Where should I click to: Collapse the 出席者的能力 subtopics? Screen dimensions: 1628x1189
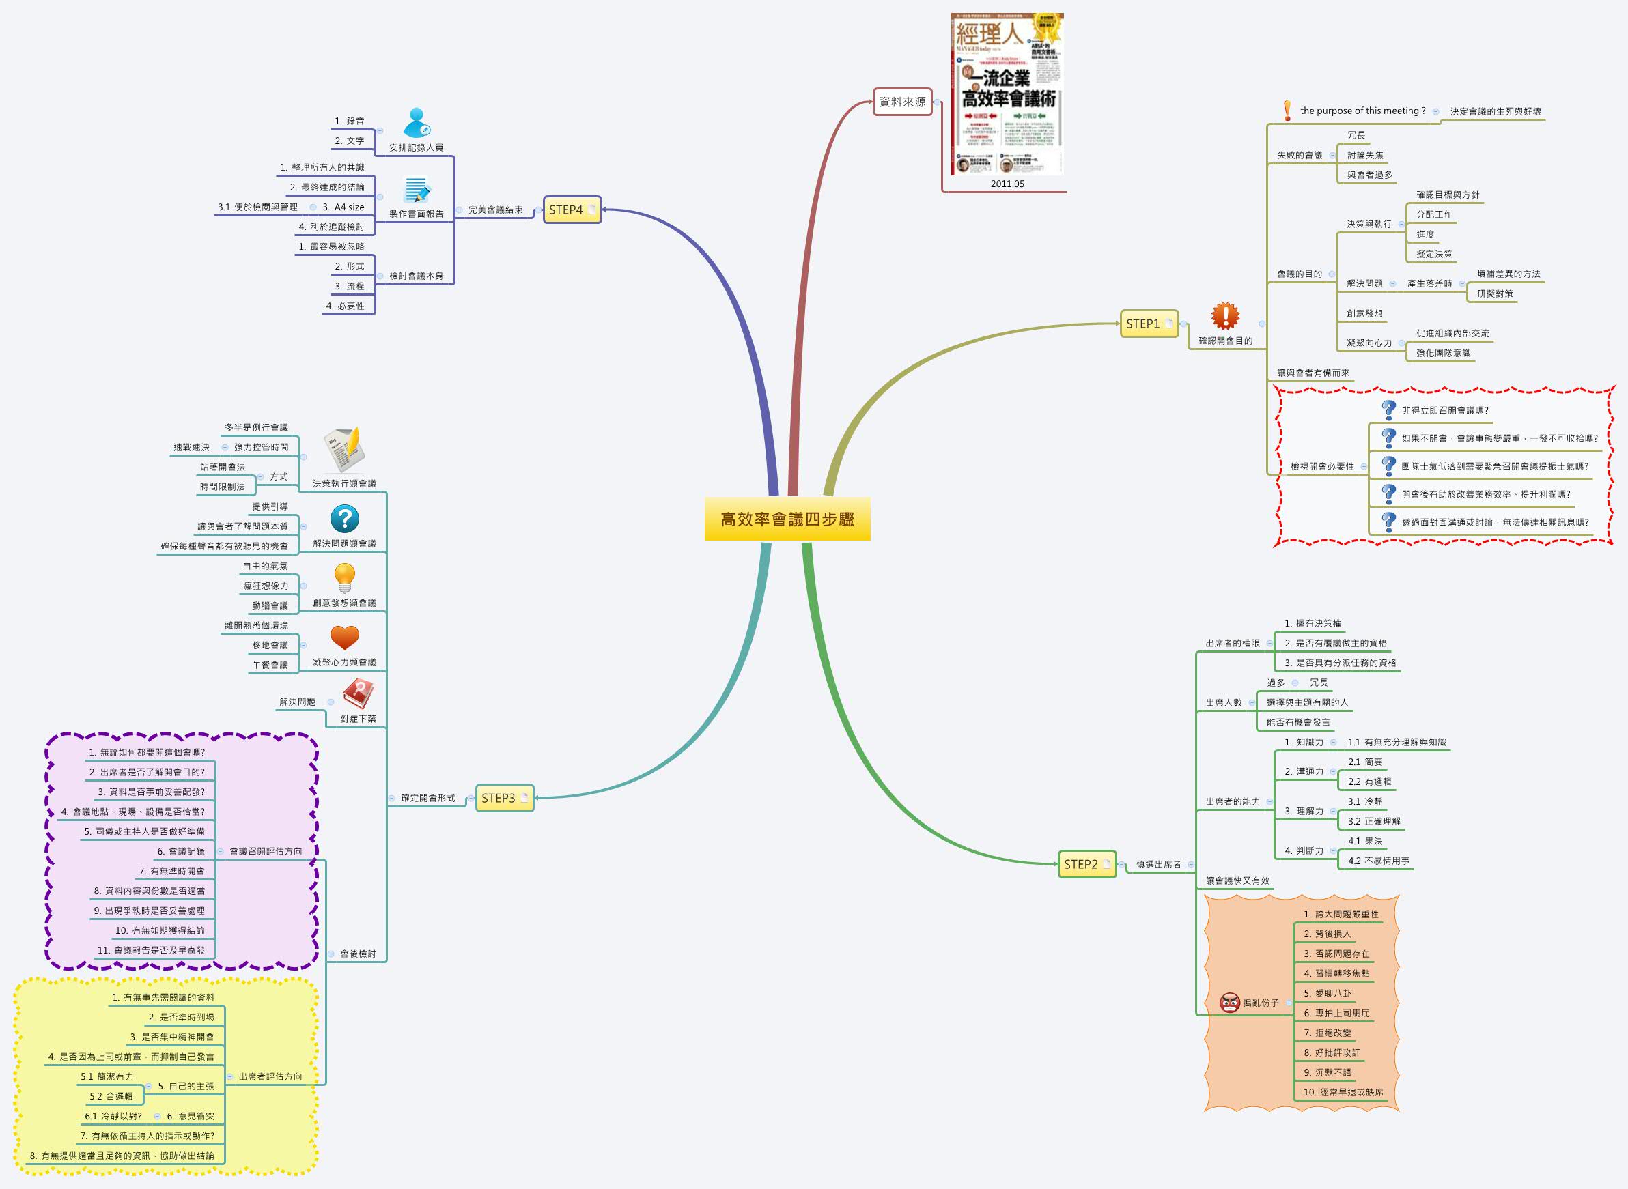coord(1269,802)
